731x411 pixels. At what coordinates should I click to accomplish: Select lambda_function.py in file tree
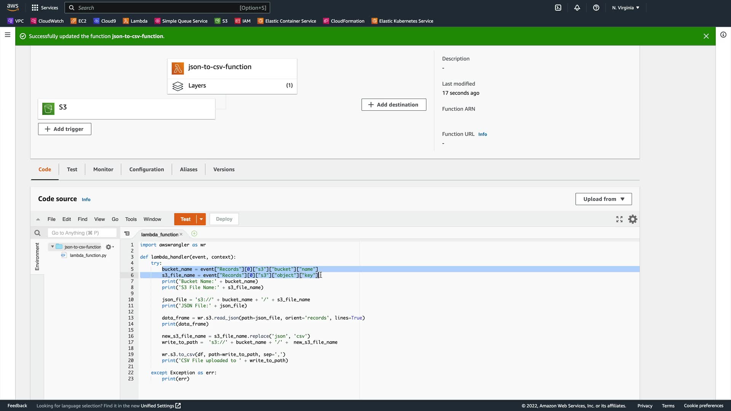click(x=88, y=255)
